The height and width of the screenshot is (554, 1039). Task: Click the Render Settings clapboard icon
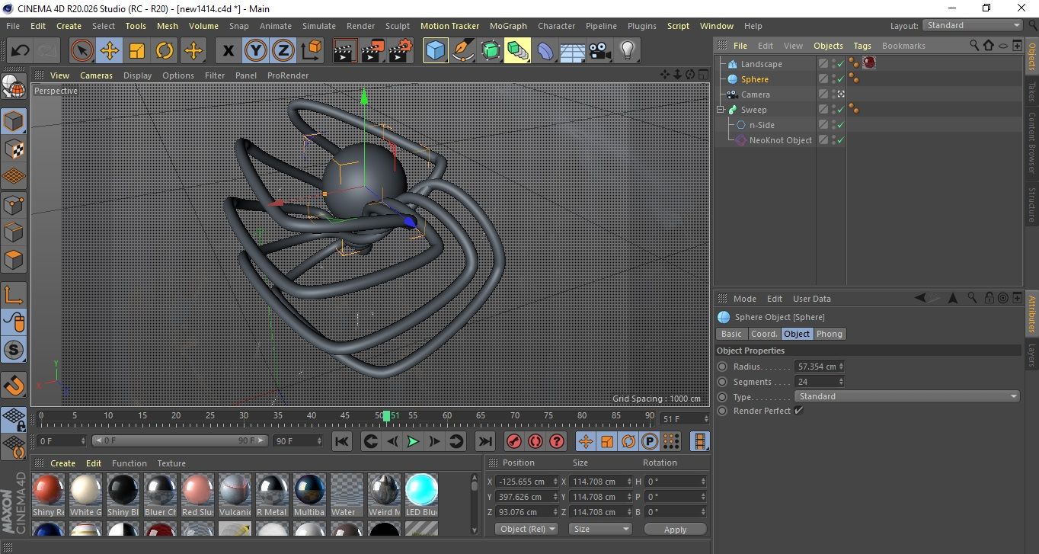coord(400,51)
